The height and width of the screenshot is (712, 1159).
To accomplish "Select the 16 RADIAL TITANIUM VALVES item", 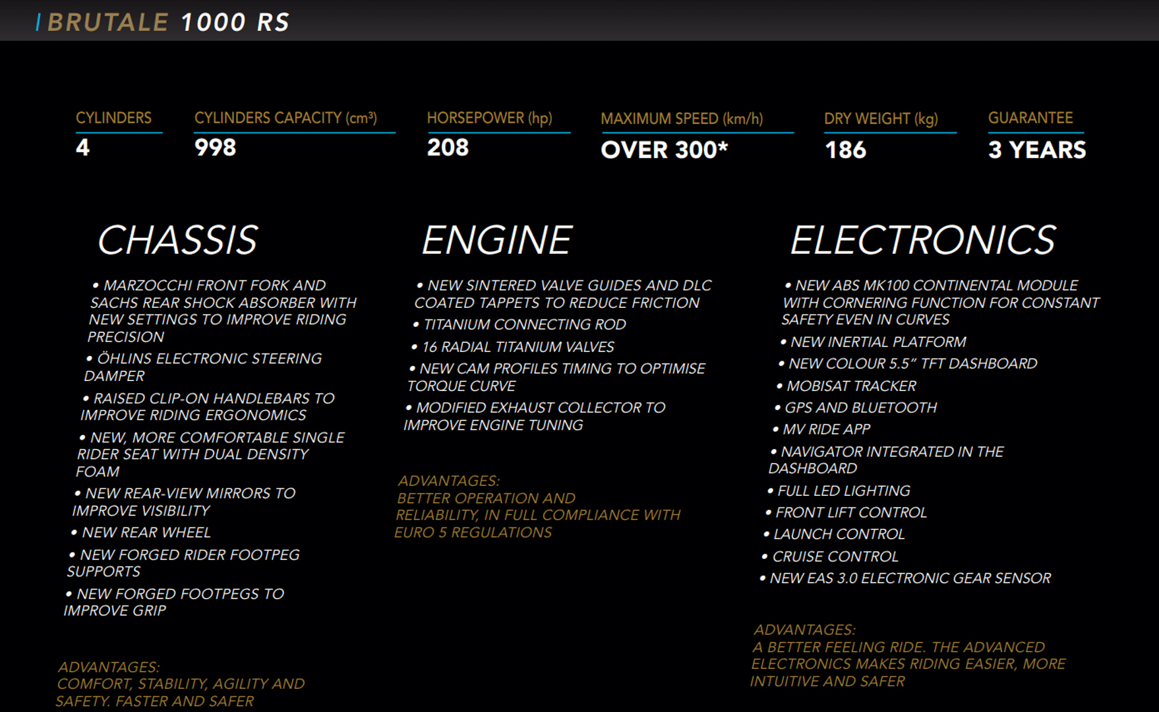I will pyautogui.click(x=518, y=347).
